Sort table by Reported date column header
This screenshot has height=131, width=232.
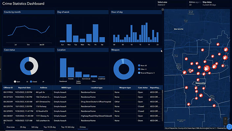(x=24, y=88)
